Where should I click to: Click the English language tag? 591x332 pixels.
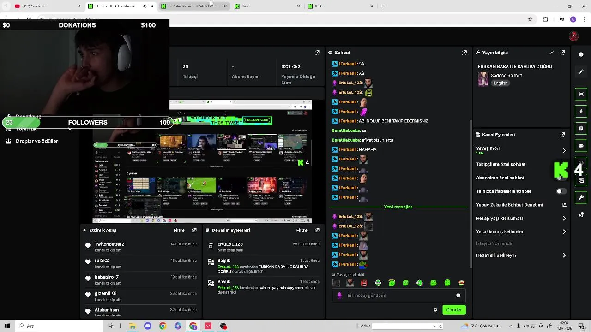pyautogui.click(x=500, y=83)
